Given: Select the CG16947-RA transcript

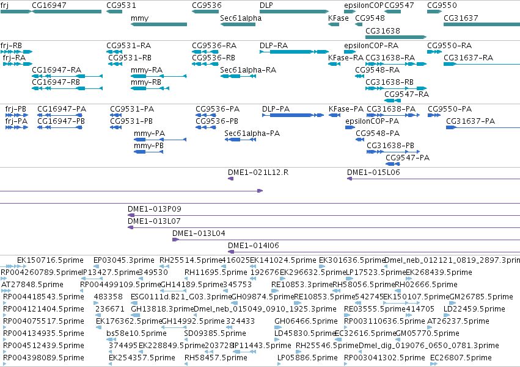Looking at the screenshot, I should (x=67, y=76).
